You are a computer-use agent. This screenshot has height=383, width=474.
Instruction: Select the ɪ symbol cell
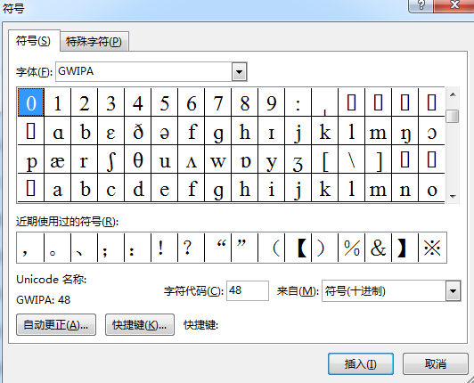pos(272,131)
